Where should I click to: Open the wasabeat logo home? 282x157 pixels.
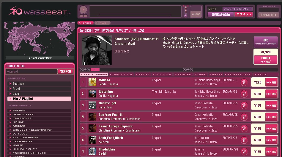pos(40,11)
